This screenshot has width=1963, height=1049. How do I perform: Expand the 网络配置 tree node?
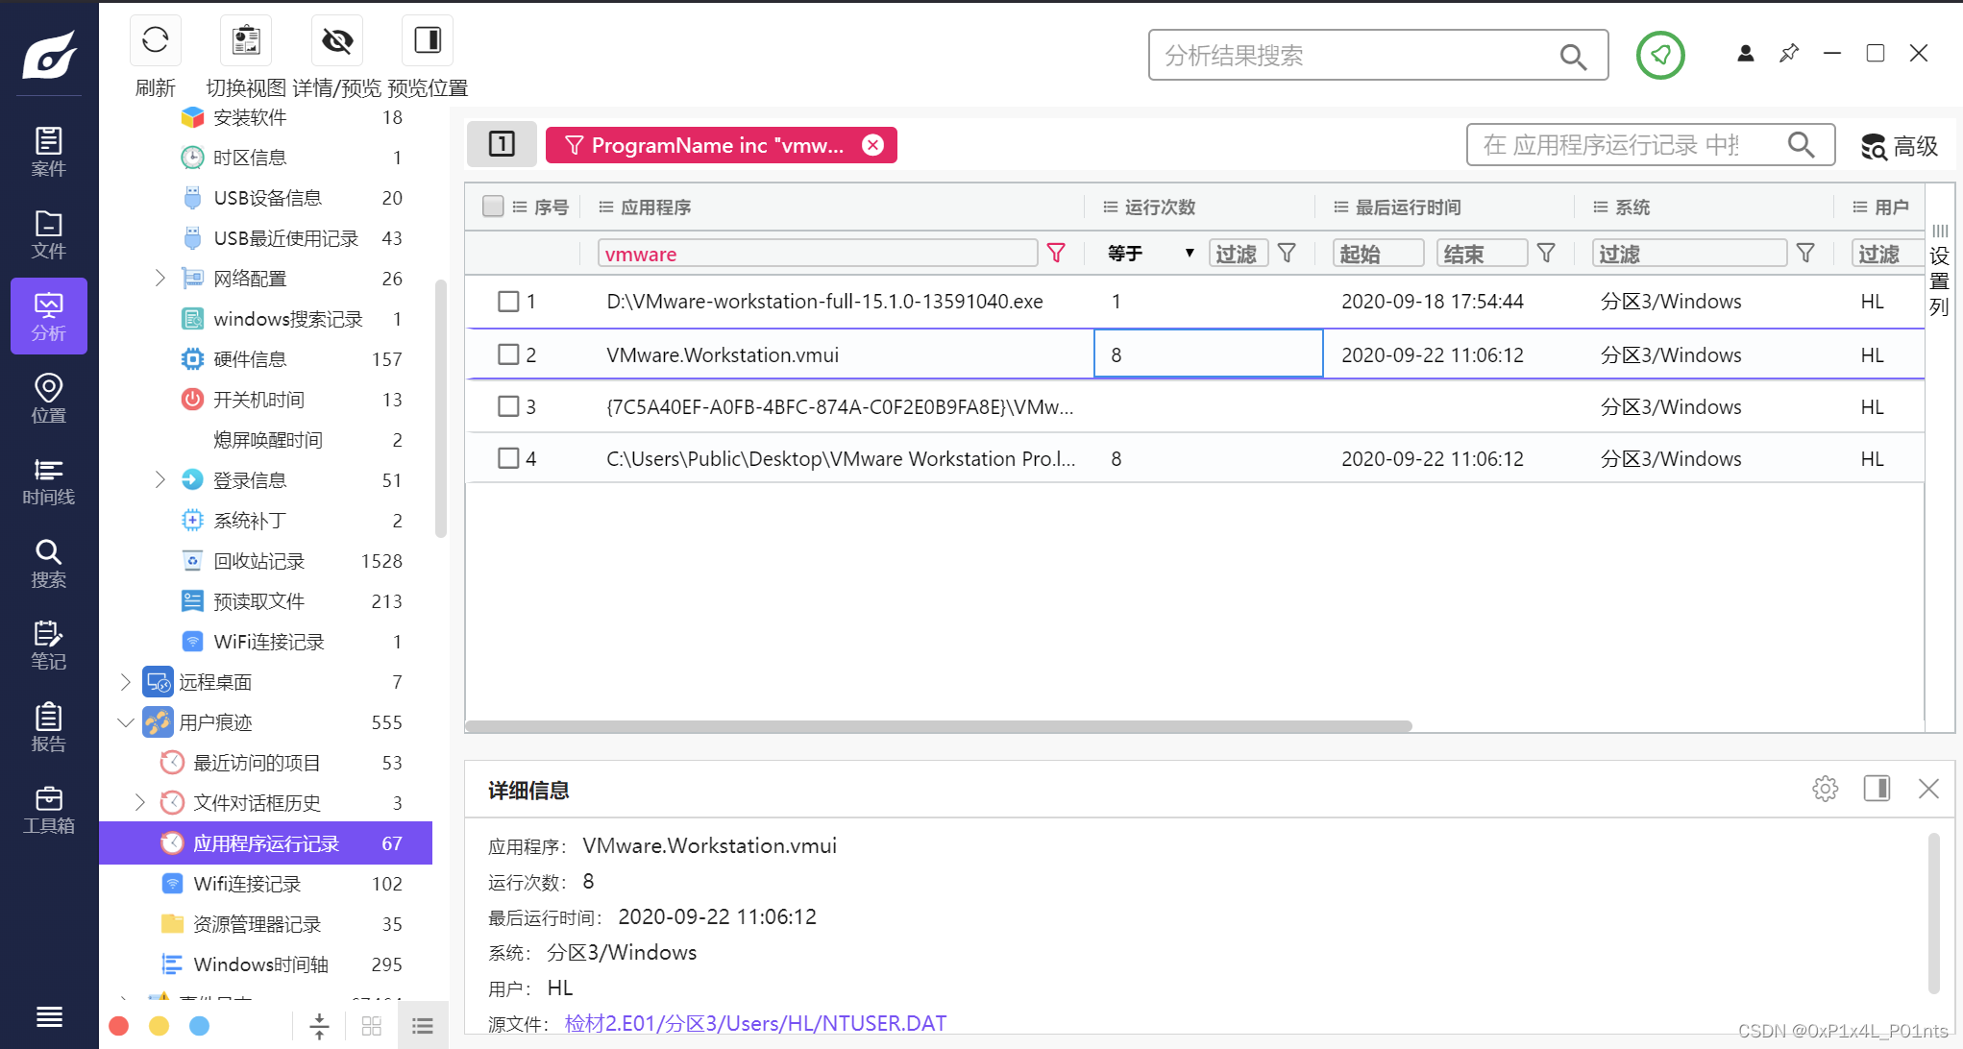(160, 278)
